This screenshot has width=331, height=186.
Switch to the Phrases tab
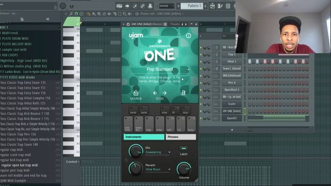click(x=181, y=137)
